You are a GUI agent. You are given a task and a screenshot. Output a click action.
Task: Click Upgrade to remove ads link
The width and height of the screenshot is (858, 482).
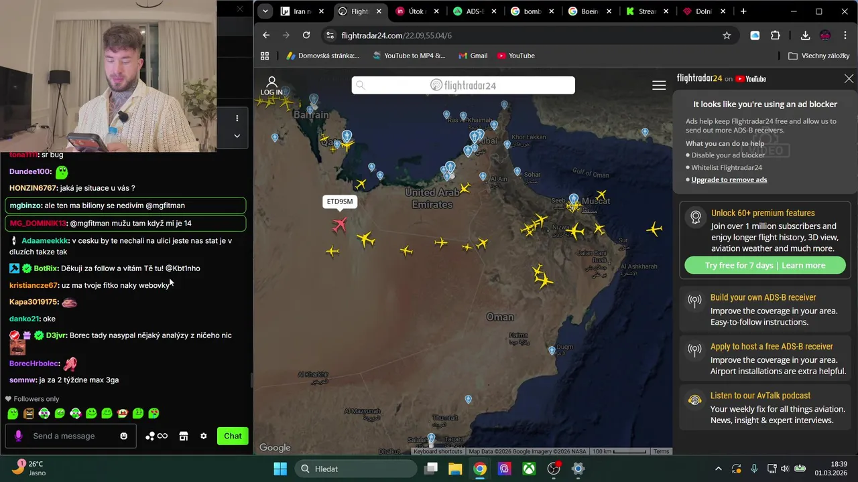point(729,179)
